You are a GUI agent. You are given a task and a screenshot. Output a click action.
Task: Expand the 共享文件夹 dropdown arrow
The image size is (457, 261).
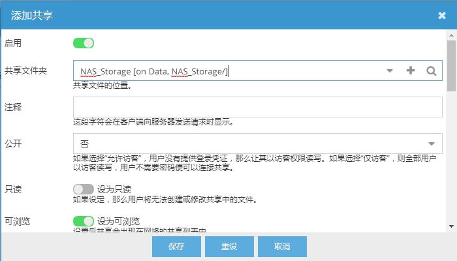(390, 70)
